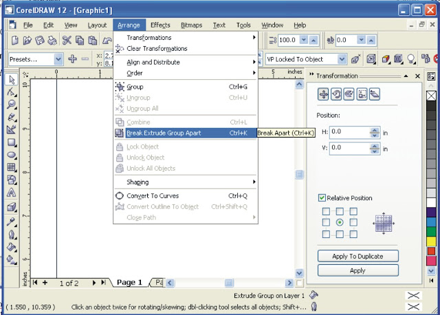The image size is (440, 315).
Task: Select center anchor radio button
Action: click(x=340, y=222)
